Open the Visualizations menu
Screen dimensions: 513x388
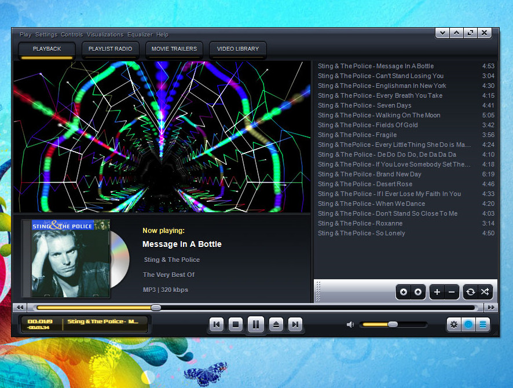pyautogui.click(x=105, y=34)
